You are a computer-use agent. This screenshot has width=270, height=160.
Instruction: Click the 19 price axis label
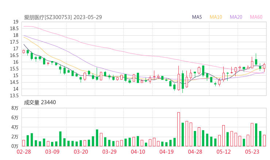point(15,22)
